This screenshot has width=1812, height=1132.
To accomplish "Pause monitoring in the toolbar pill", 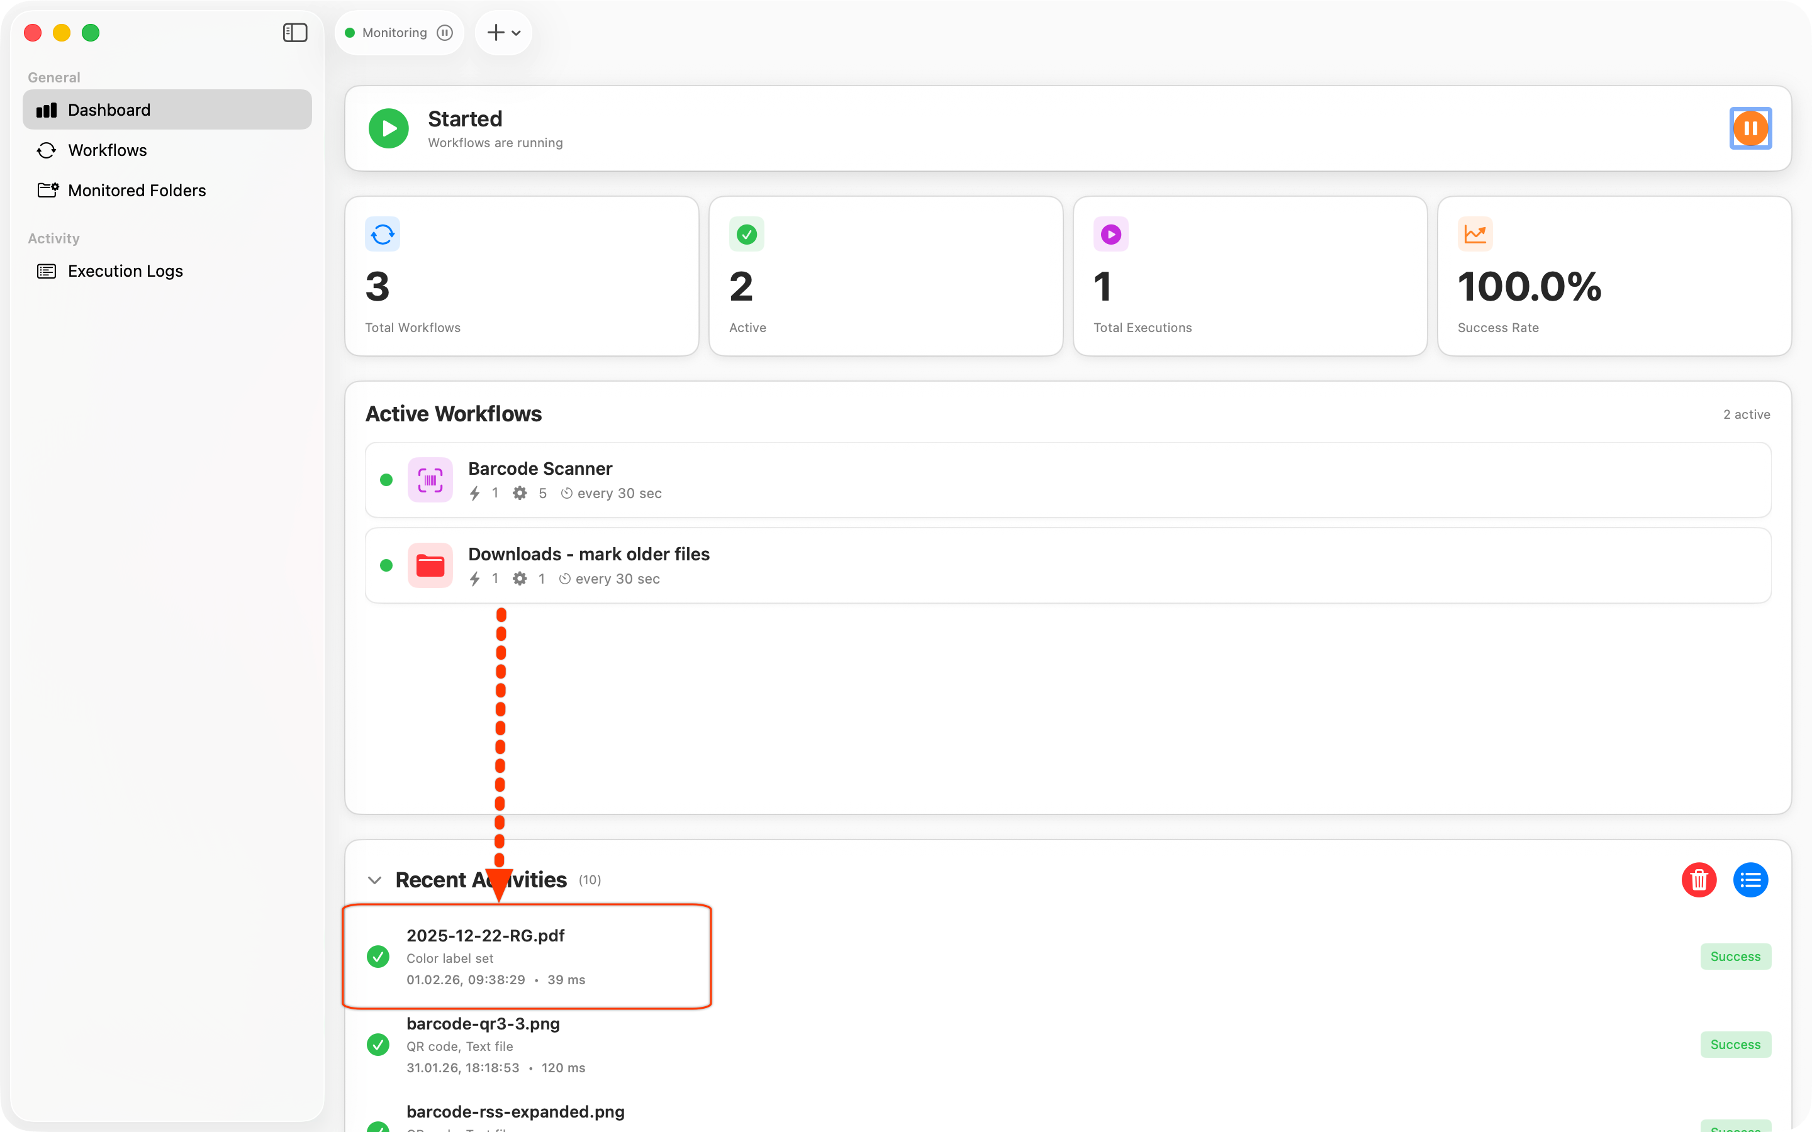I will click(x=445, y=33).
